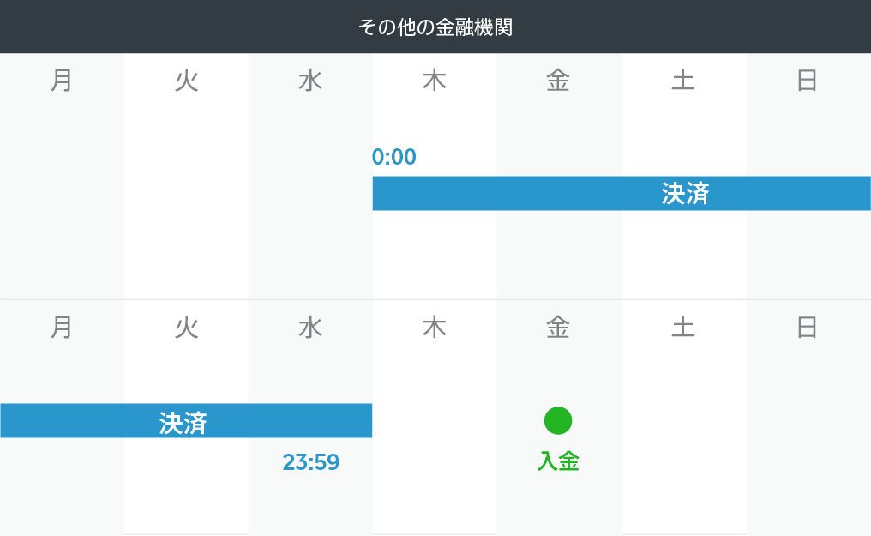Click the その他の金融機関 header title
This screenshot has height=536, width=871.
coord(435,27)
